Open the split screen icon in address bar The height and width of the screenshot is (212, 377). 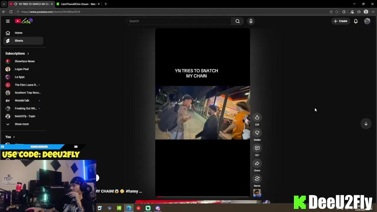pos(331,12)
